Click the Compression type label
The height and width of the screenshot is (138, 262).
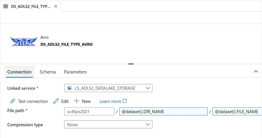[25, 125]
